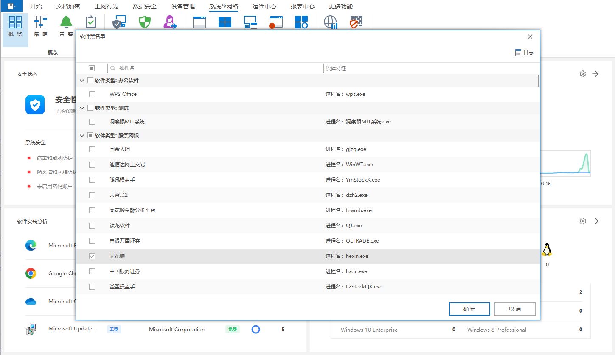Click the window with red alert icon
This screenshot has height=355, width=615.
tap(276, 22)
